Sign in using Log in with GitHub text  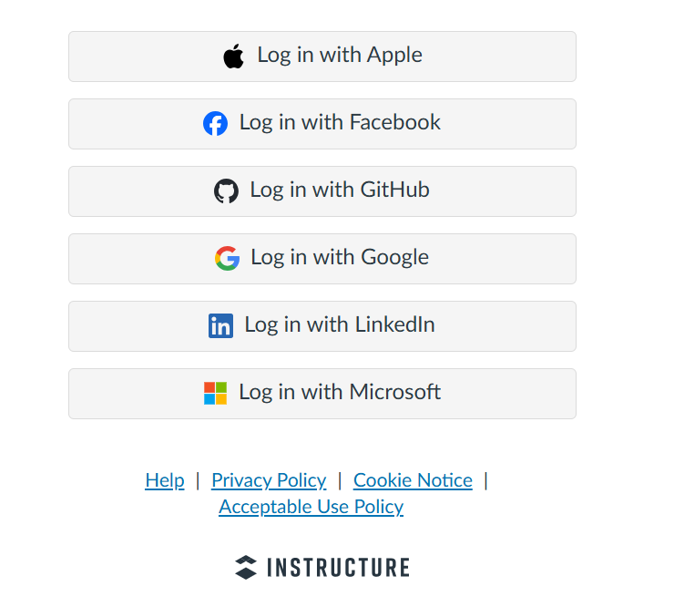(340, 190)
